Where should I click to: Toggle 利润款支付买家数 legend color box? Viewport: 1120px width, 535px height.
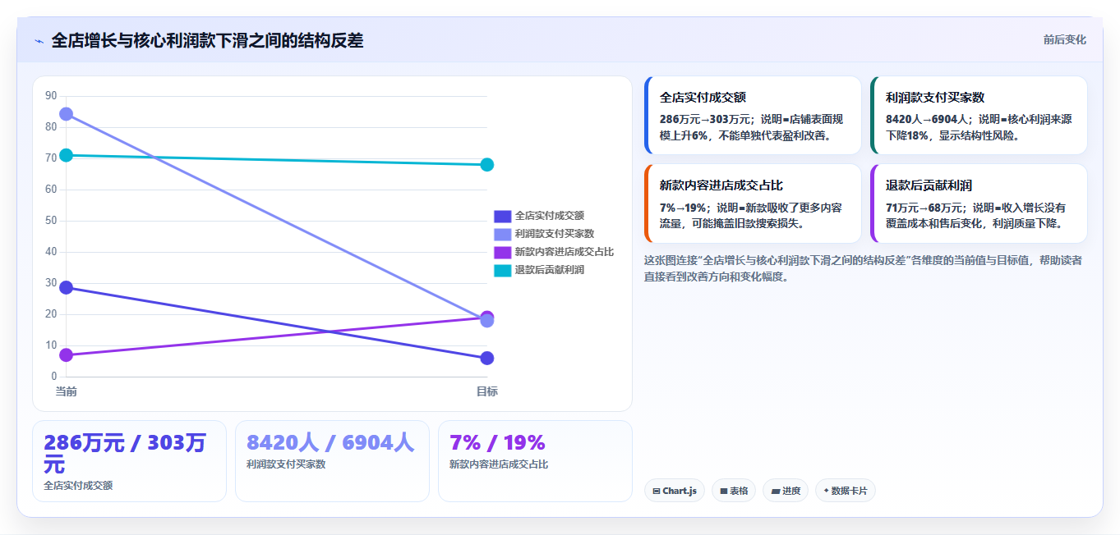(x=502, y=234)
